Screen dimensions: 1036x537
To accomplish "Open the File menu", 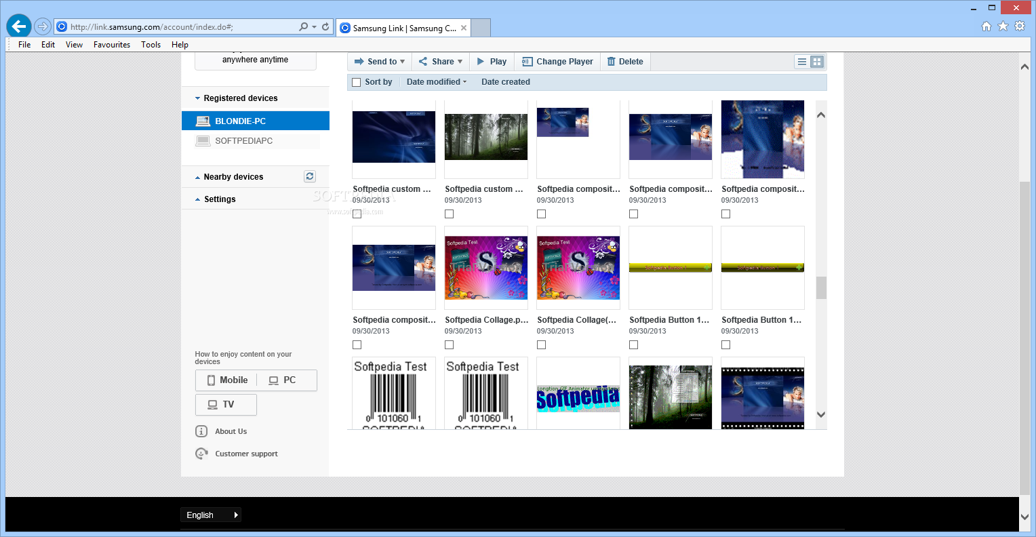I will (24, 45).
